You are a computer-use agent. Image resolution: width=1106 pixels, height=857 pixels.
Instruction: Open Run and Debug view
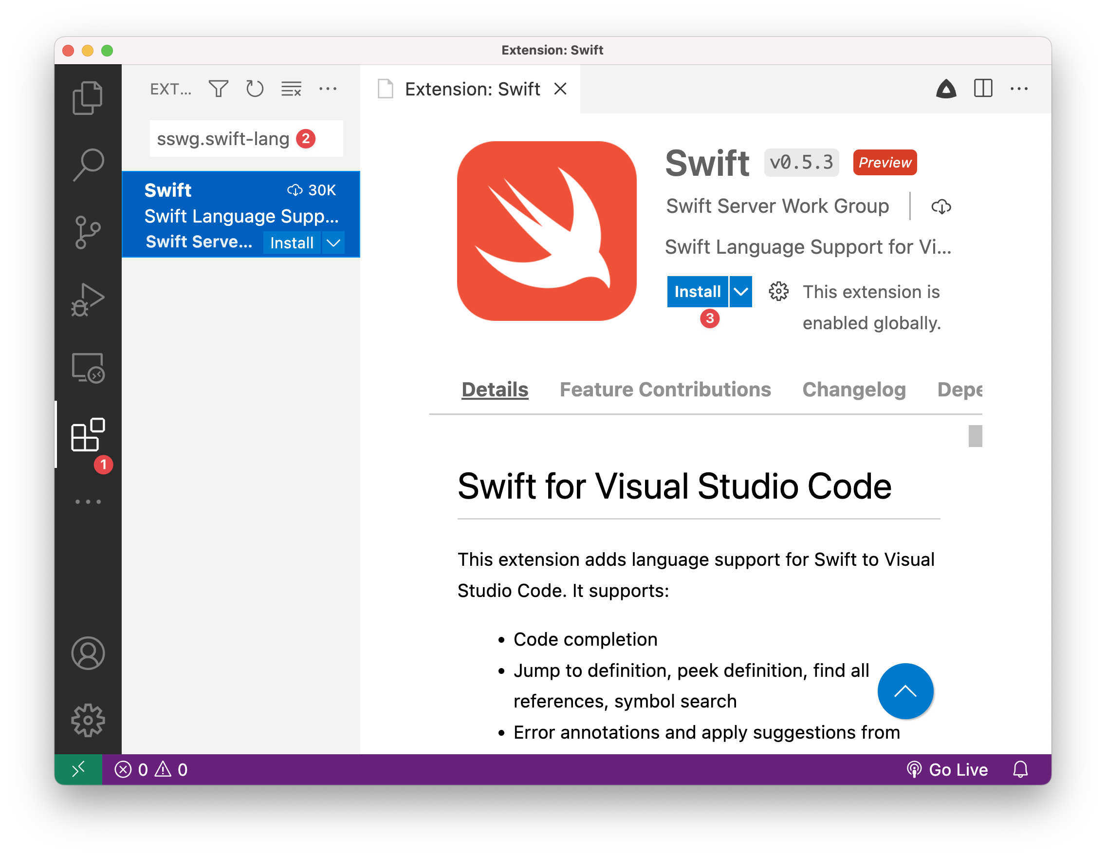point(88,300)
